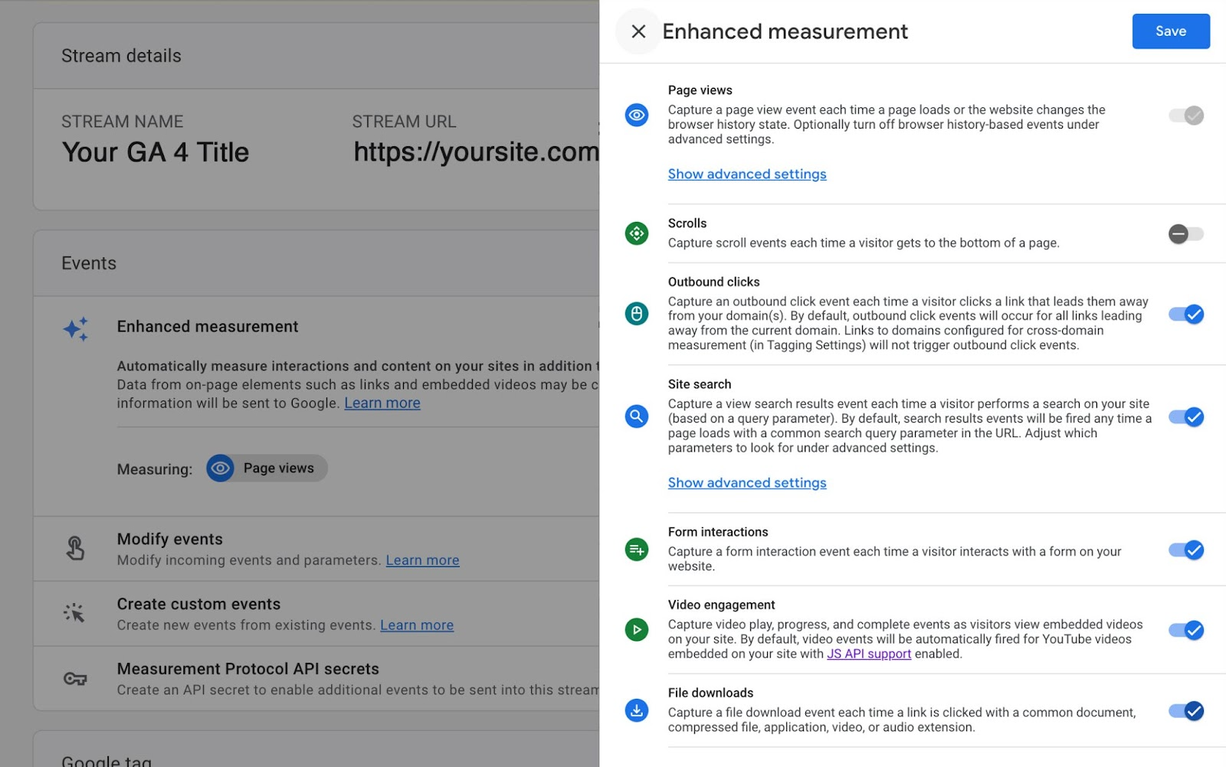The width and height of the screenshot is (1226, 767).
Task: Open Create custom events
Action: coord(198,605)
